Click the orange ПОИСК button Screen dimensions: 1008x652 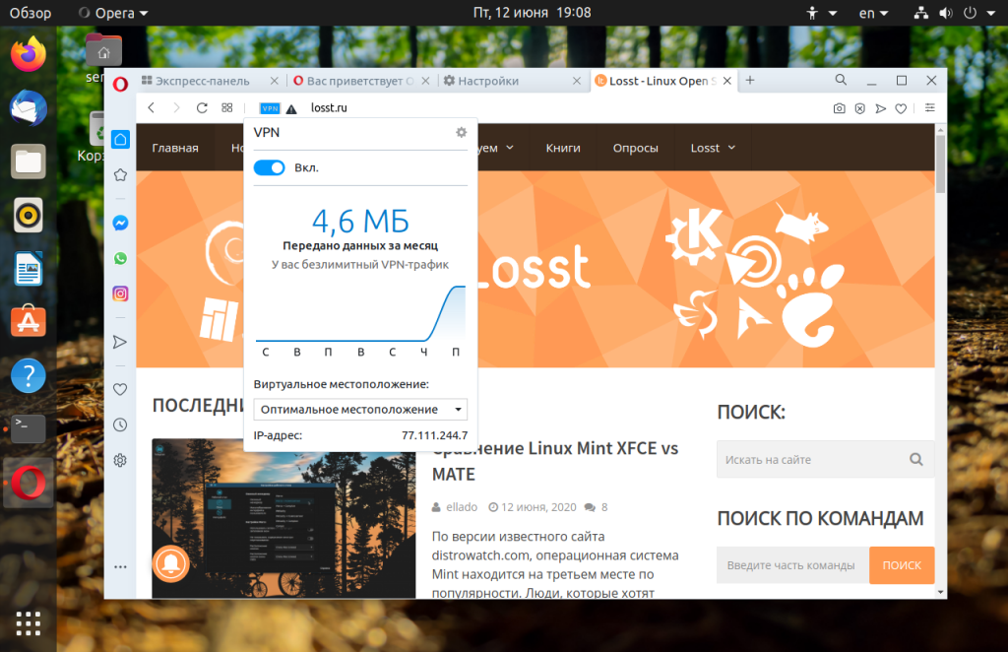point(902,565)
